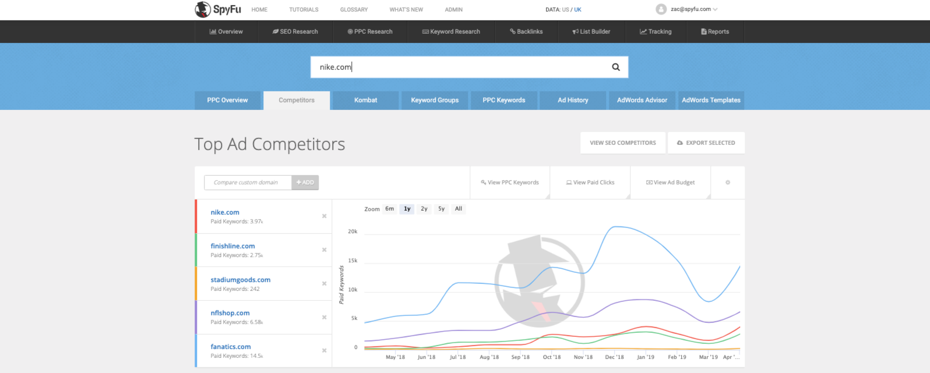930x373 pixels.
Task: Switch to AdWords Advisor tab
Action: (x=642, y=100)
